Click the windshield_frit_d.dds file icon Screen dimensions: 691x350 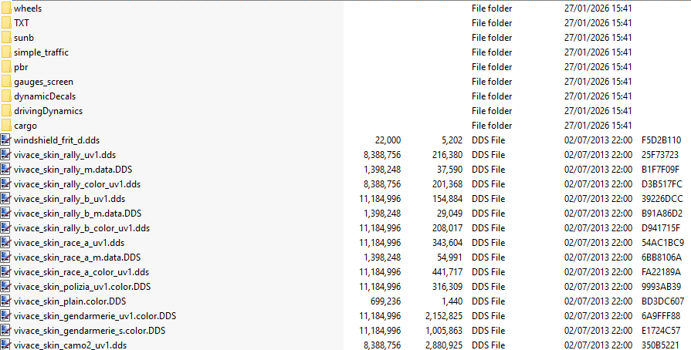click(x=5, y=140)
